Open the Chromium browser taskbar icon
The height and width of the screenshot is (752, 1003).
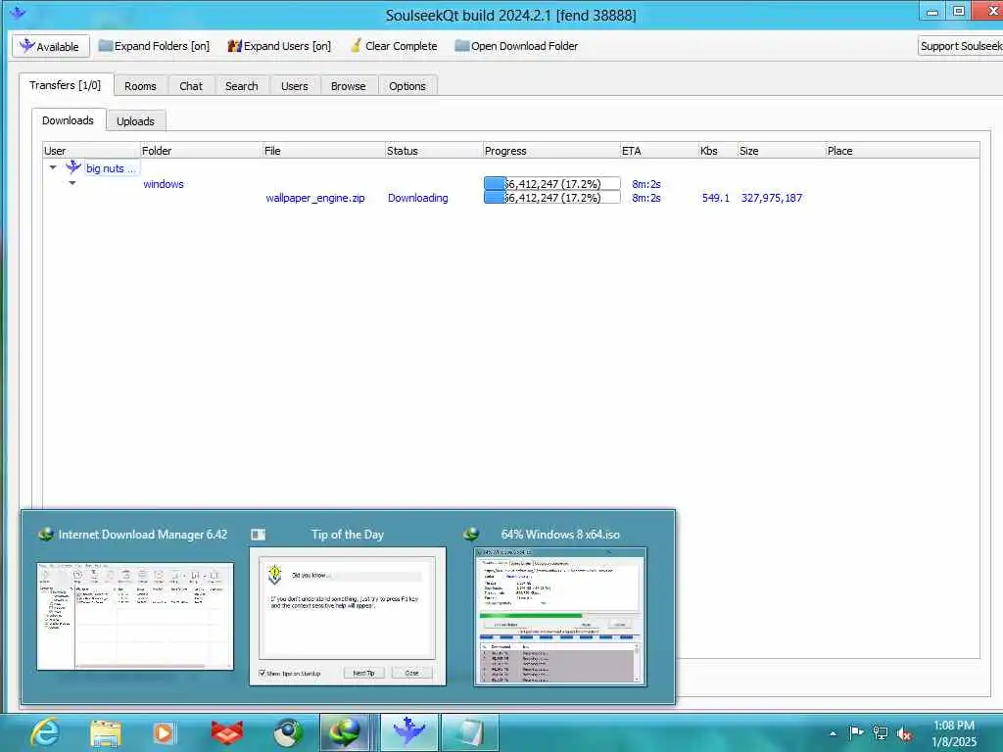288,733
